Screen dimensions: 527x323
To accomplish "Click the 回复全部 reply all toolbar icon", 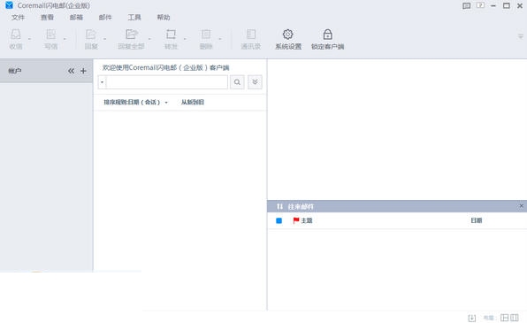I will tap(131, 35).
